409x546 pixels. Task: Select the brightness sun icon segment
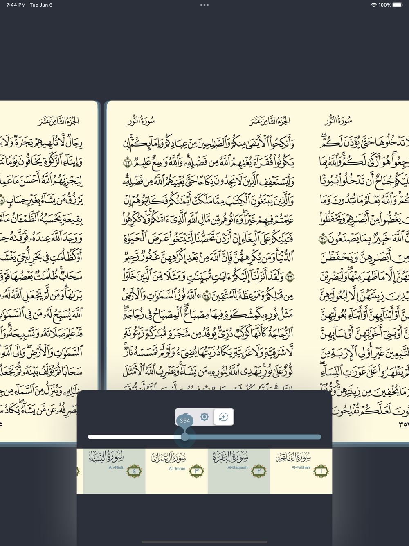pyautogui.click(x=204, y=417)
